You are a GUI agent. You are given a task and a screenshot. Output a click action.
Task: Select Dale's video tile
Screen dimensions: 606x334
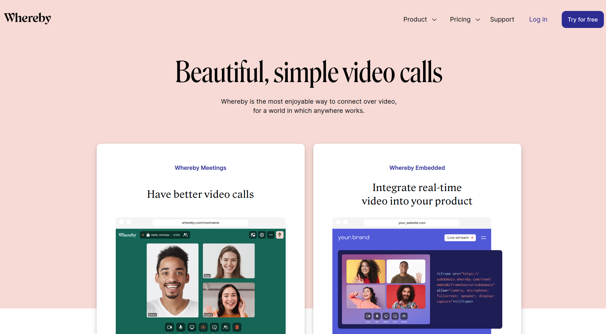click(x=229, y=261)
